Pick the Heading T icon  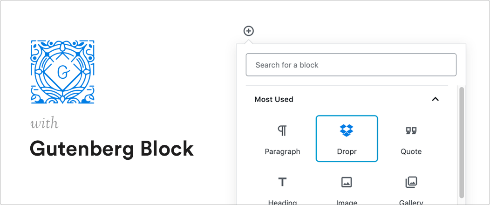coord(282,182)
